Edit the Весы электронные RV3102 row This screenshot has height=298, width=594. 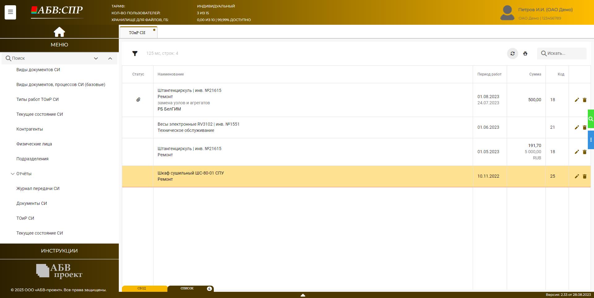coord(577,127)
